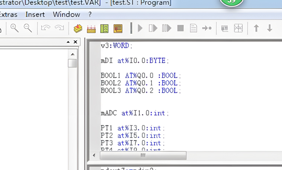The height and width of the screenshot is (170, 282).
Task: Open the Insert menu
Action: tap(35, 15)
